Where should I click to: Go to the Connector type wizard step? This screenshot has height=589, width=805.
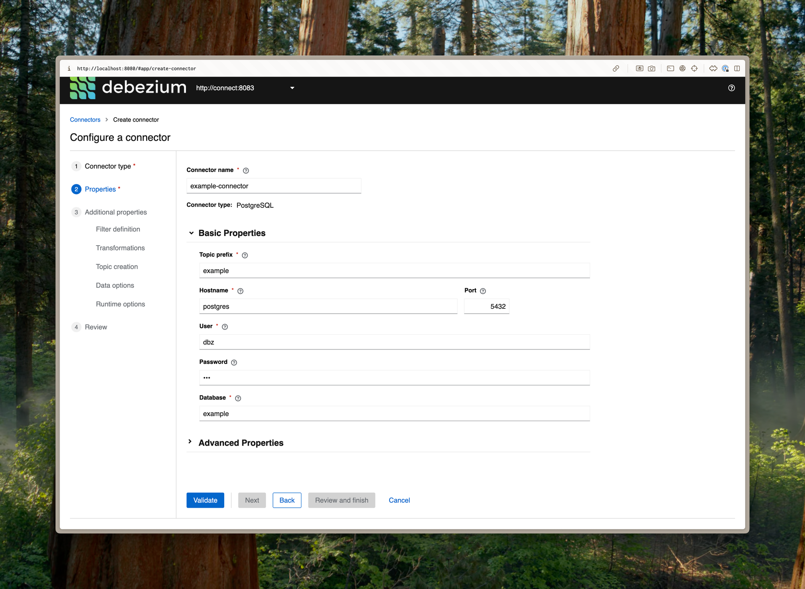tap(107, 166)
